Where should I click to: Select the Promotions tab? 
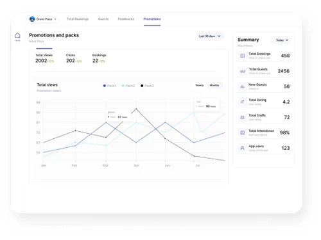pyautogui.click(x=152, y=19)
